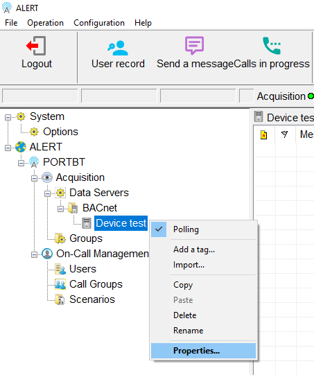Click the yellow alarm column header icon
The height and width of the screenshot is (375, 314).
[x=263, y=135]
